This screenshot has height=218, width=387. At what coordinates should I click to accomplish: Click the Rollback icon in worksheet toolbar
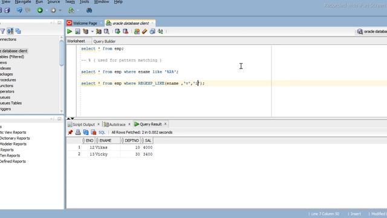(125, 31)
